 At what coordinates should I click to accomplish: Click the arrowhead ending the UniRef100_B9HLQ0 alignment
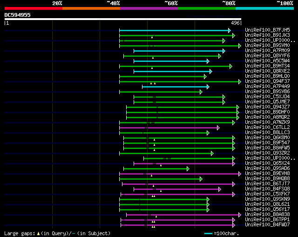click(x=205, y=76)
